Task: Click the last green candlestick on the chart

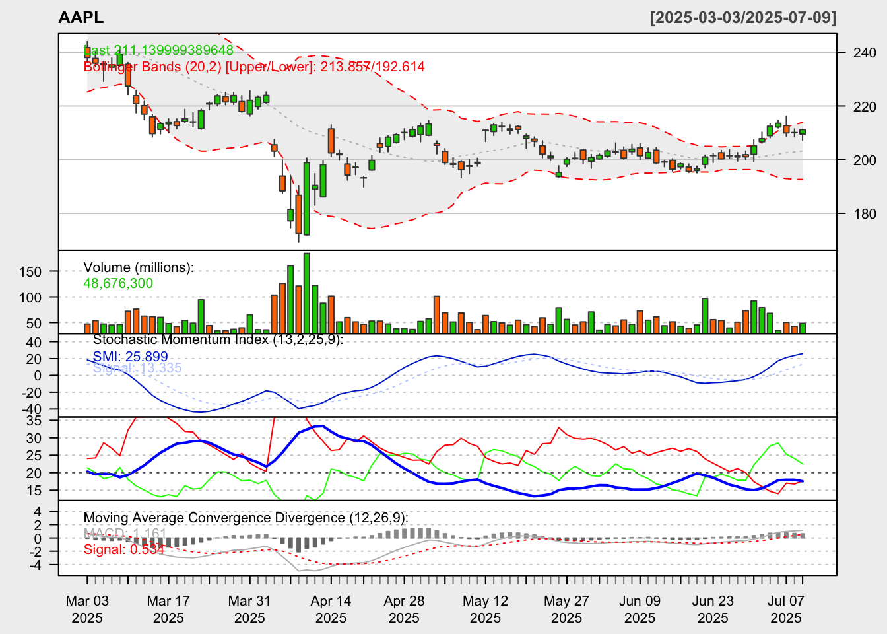Action: click(803, 132)
